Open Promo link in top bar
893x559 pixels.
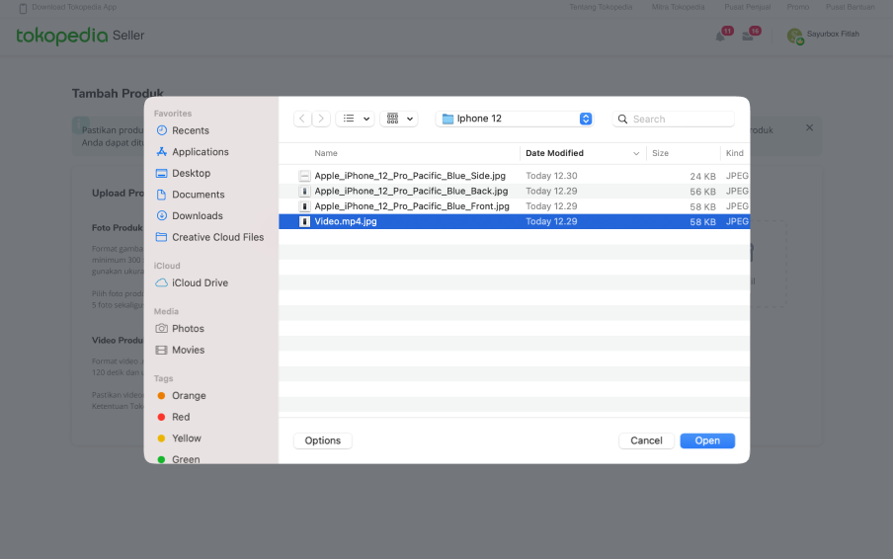tap(798, 7)
